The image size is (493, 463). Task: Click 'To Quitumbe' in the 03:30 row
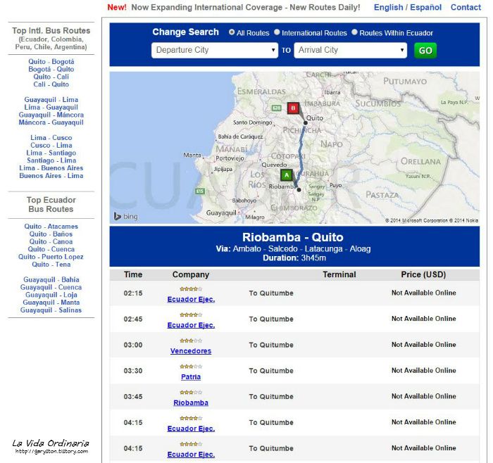271,371
